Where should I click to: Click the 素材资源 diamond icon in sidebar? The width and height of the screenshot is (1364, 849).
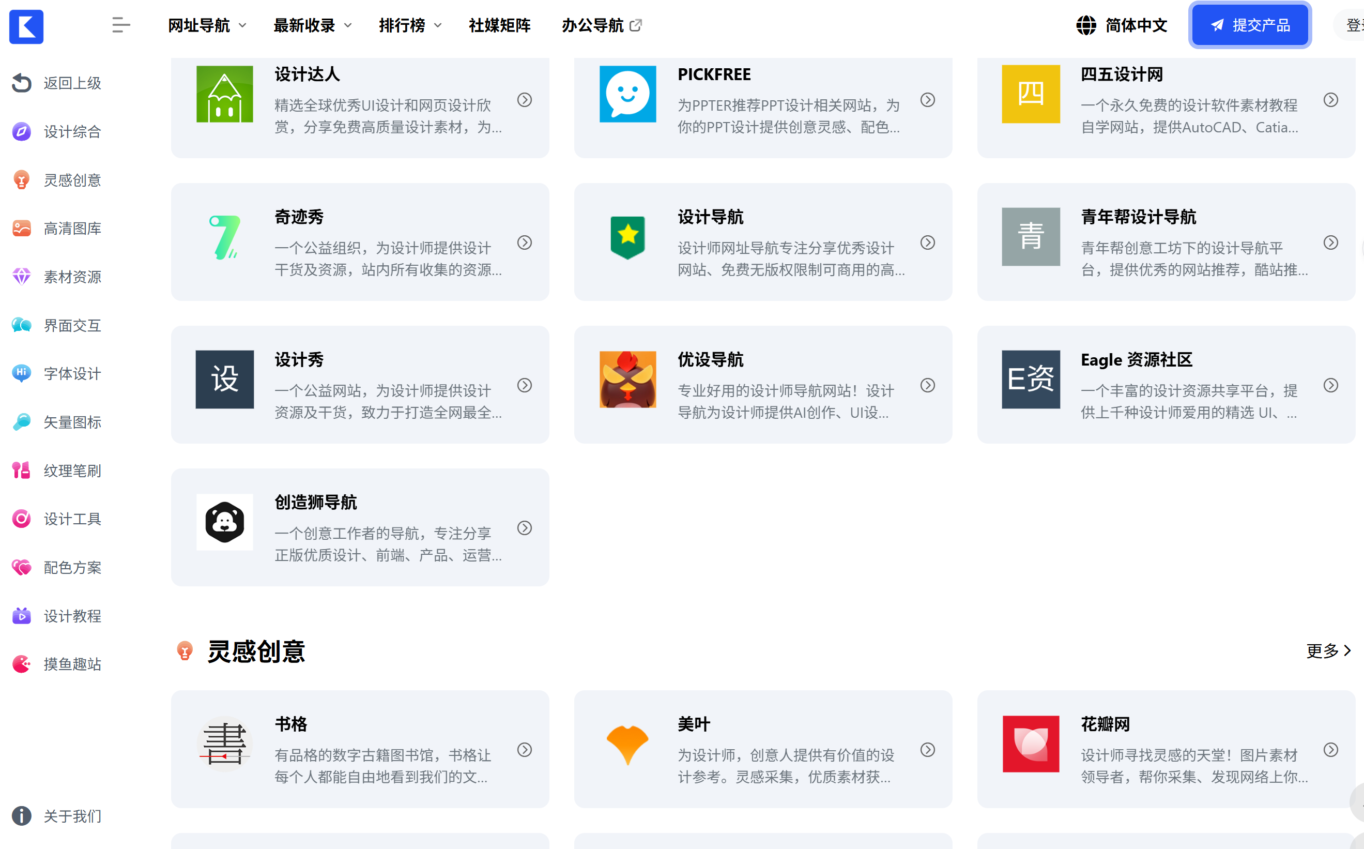pos(21,276)
